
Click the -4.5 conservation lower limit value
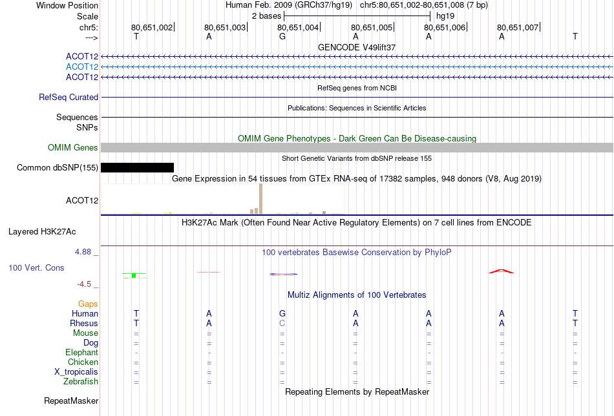84,284
